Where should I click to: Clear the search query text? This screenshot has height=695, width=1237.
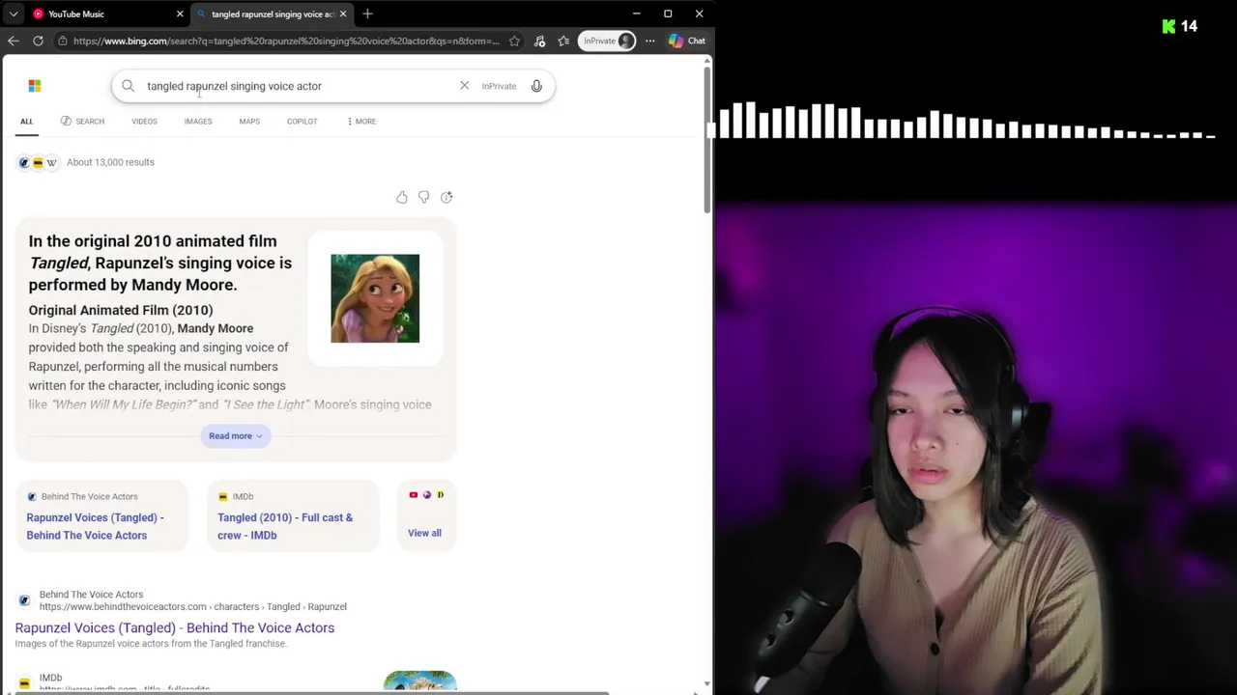[x=464, y=86]
